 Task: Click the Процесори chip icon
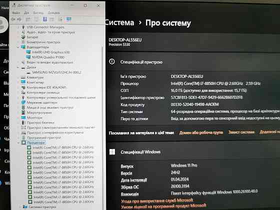[x=23, y=142]
